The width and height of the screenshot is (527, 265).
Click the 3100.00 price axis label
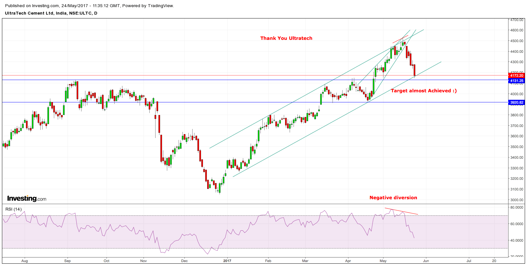(517, 189)
